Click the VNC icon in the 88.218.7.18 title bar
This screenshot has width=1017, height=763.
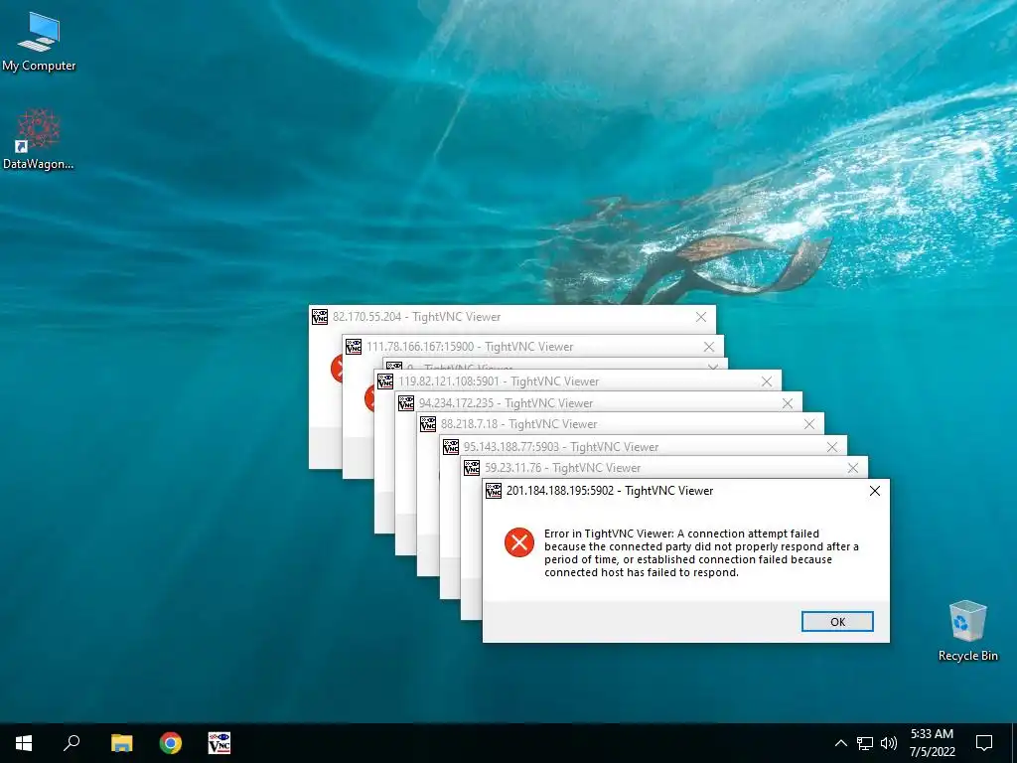pyautogui.click(x=428, y=424)
